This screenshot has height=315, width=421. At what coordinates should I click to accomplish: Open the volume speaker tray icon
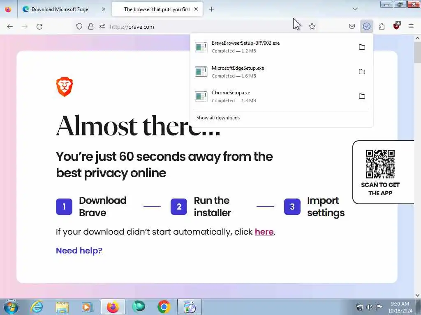[x=370, y=307]
